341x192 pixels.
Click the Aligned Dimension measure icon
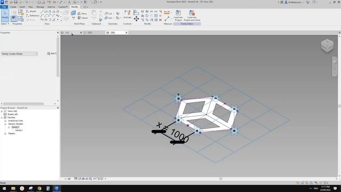pyautogui.click(x=167, y=13)
